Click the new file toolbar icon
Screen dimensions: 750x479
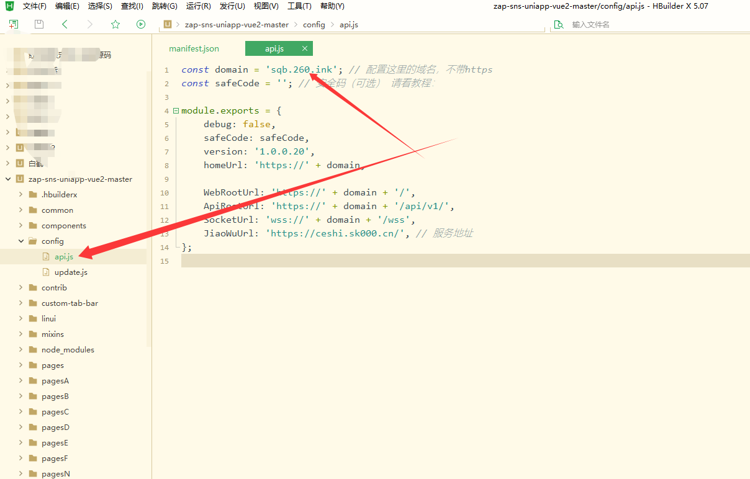coord(14,24)
